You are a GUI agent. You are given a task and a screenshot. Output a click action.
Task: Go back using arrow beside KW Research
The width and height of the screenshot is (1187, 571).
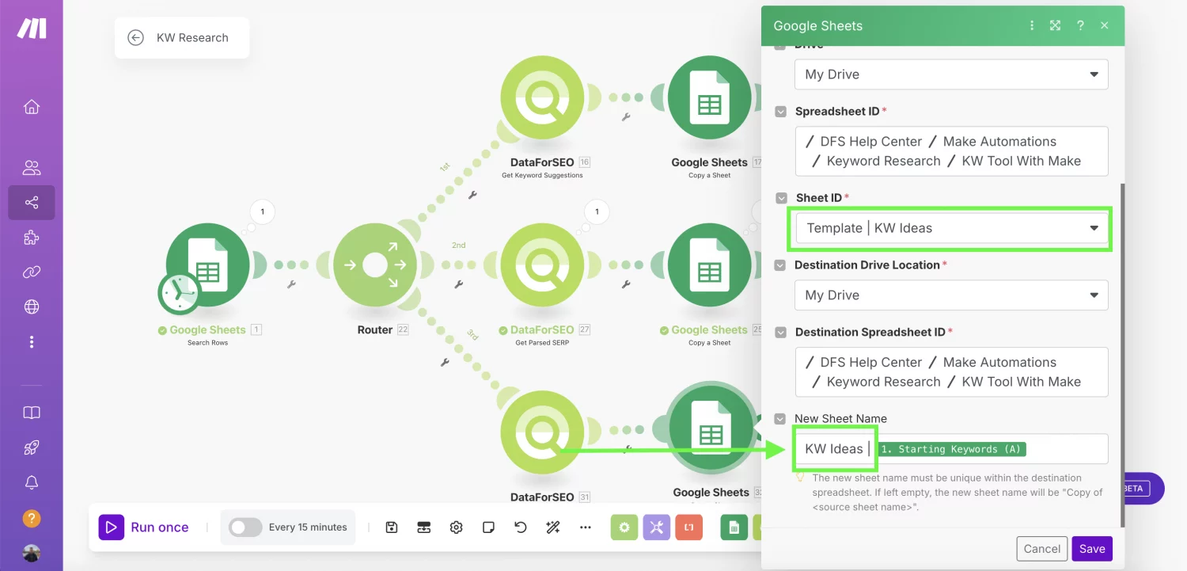point(135,37)
